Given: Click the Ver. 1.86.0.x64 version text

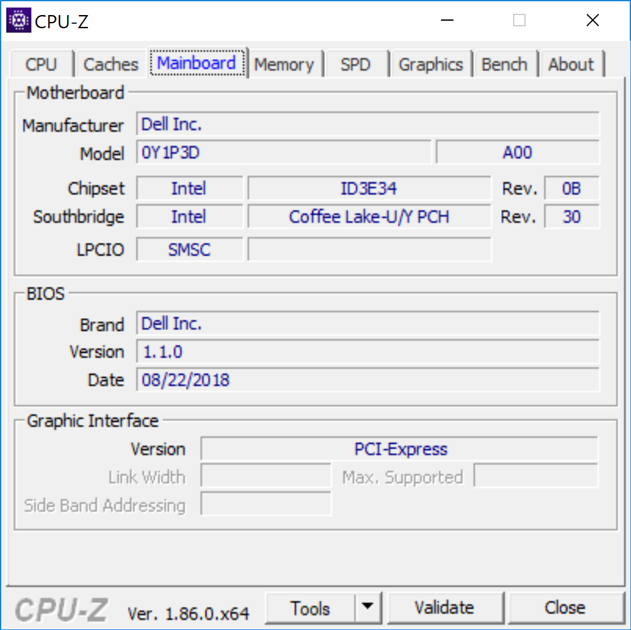Looking at the screenshot, I should (x=188, y=614).
